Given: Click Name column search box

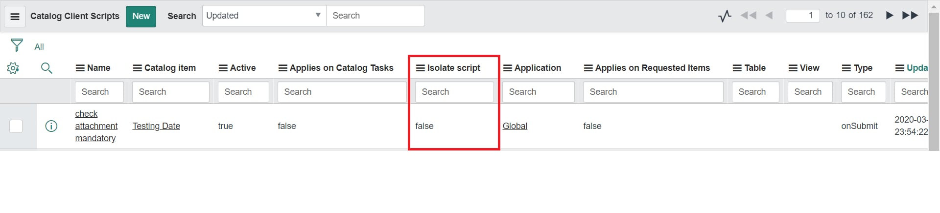Looking at the screenshot, I should click(x=99, y=92).
